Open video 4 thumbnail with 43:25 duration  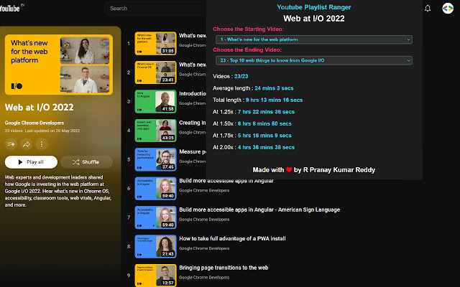(155, 131)
